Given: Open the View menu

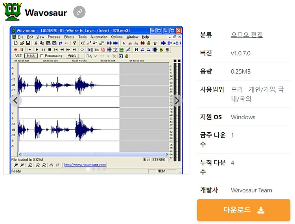Looking at the screenshot, I should pyautogui.click(x=40, y=37).
